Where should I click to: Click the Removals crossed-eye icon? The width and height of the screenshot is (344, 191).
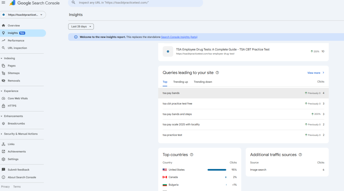(3, 81)
